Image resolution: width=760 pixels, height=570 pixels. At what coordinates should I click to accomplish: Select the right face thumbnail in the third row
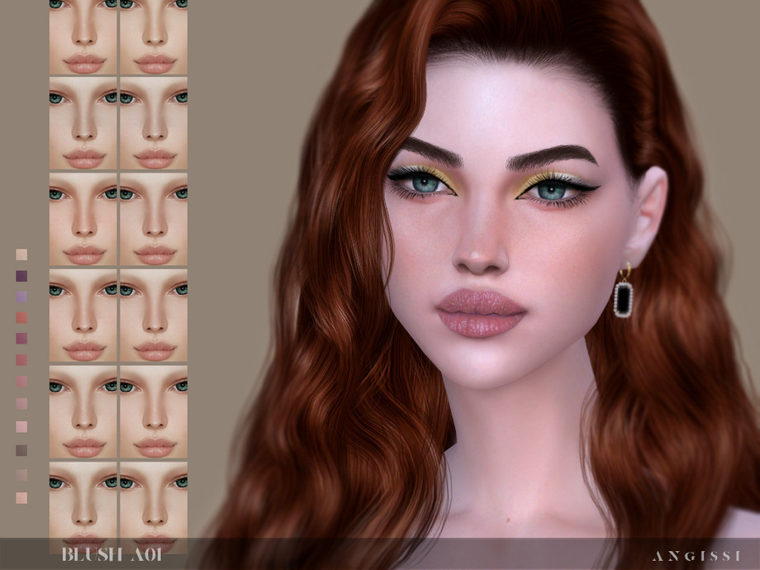154,219
